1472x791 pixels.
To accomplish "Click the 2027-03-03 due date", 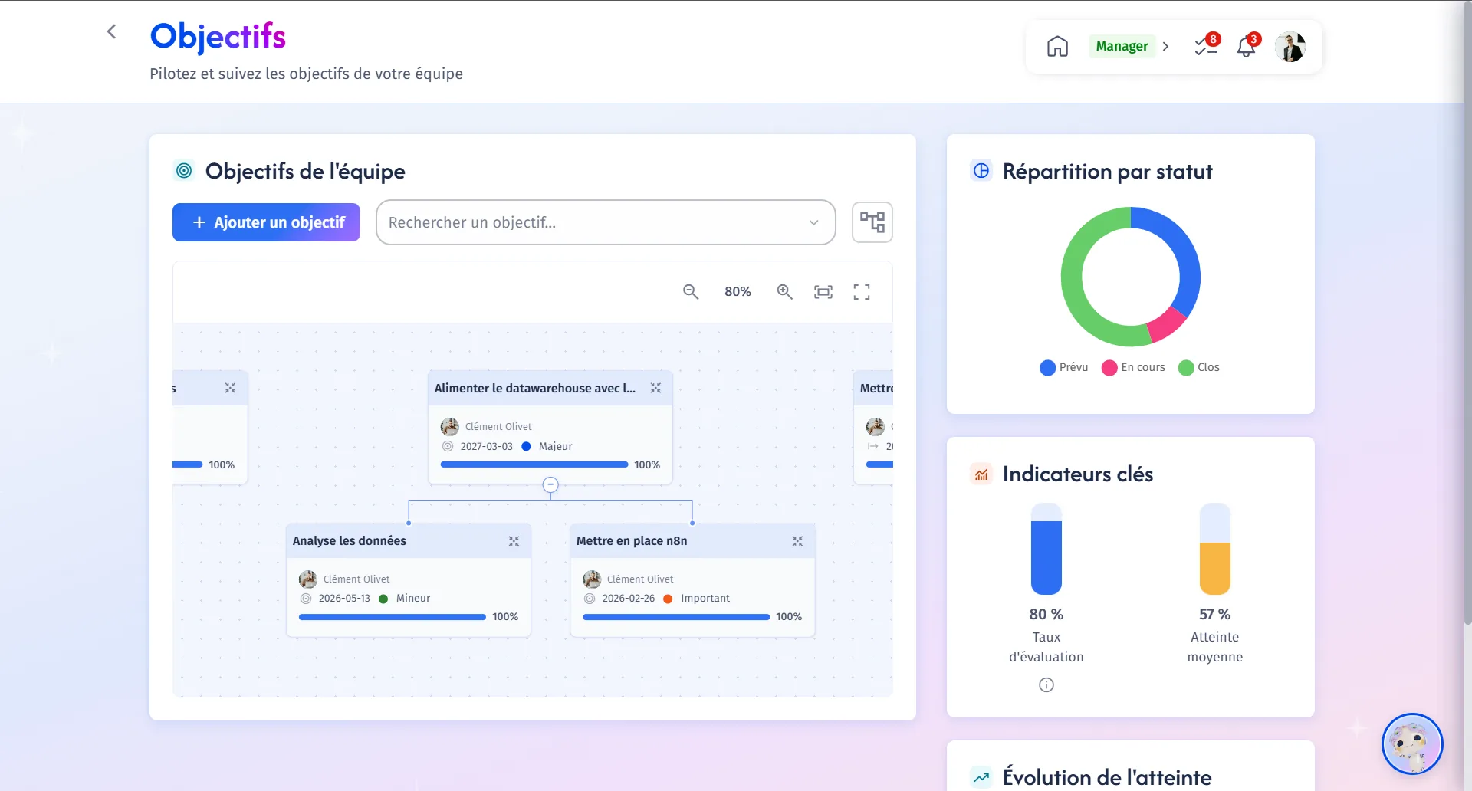I will click(486, 446).
